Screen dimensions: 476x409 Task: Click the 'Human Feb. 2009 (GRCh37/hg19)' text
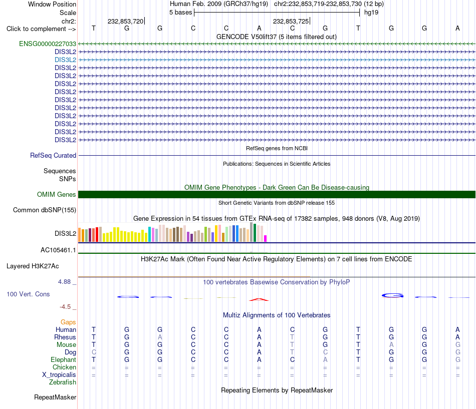point(219,4)
